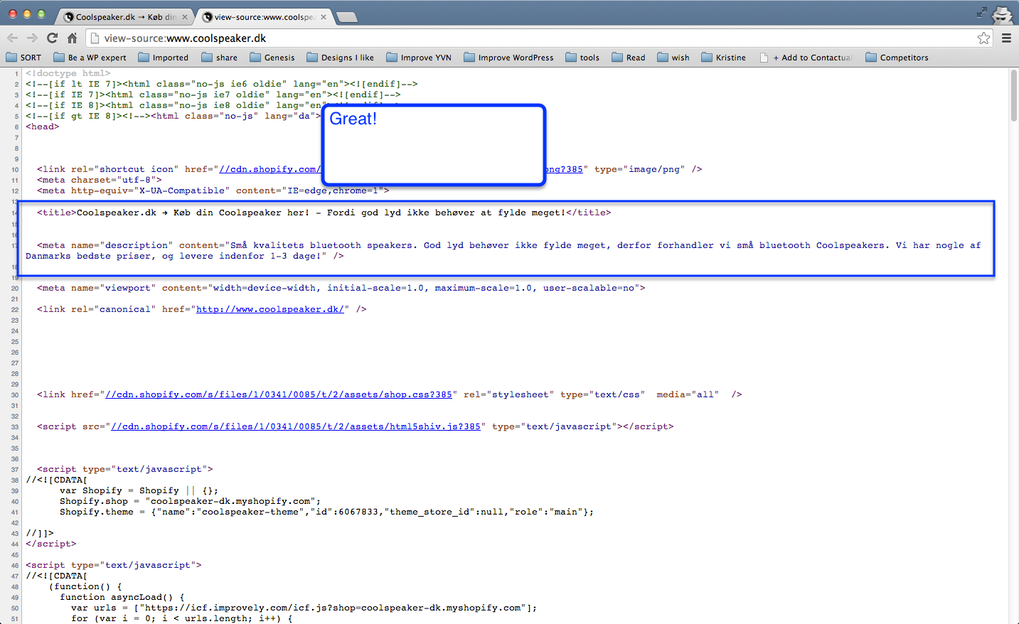1019x624 pixels.
Task: Open the Be a WP expert folder
Action: point(90,58)
